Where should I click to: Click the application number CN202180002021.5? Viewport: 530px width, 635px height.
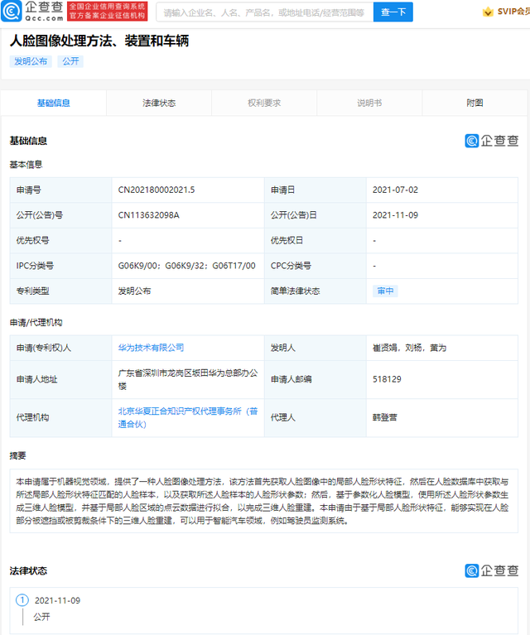157,190
